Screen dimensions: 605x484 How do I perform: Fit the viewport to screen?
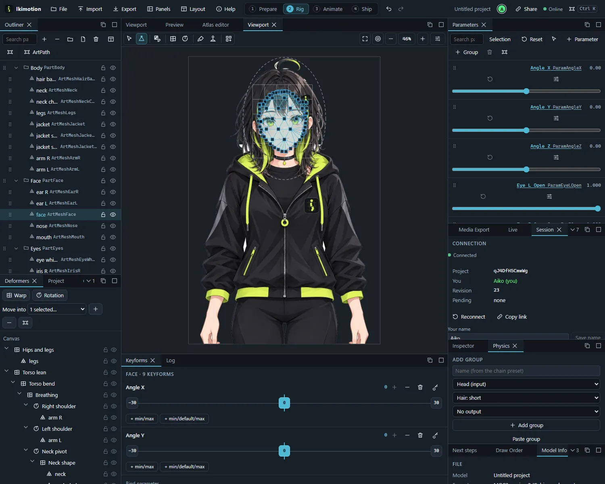click(x=365, y=39)
